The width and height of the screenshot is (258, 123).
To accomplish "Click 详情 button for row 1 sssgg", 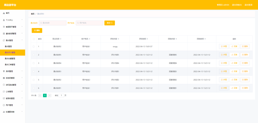I will point(224,46).
